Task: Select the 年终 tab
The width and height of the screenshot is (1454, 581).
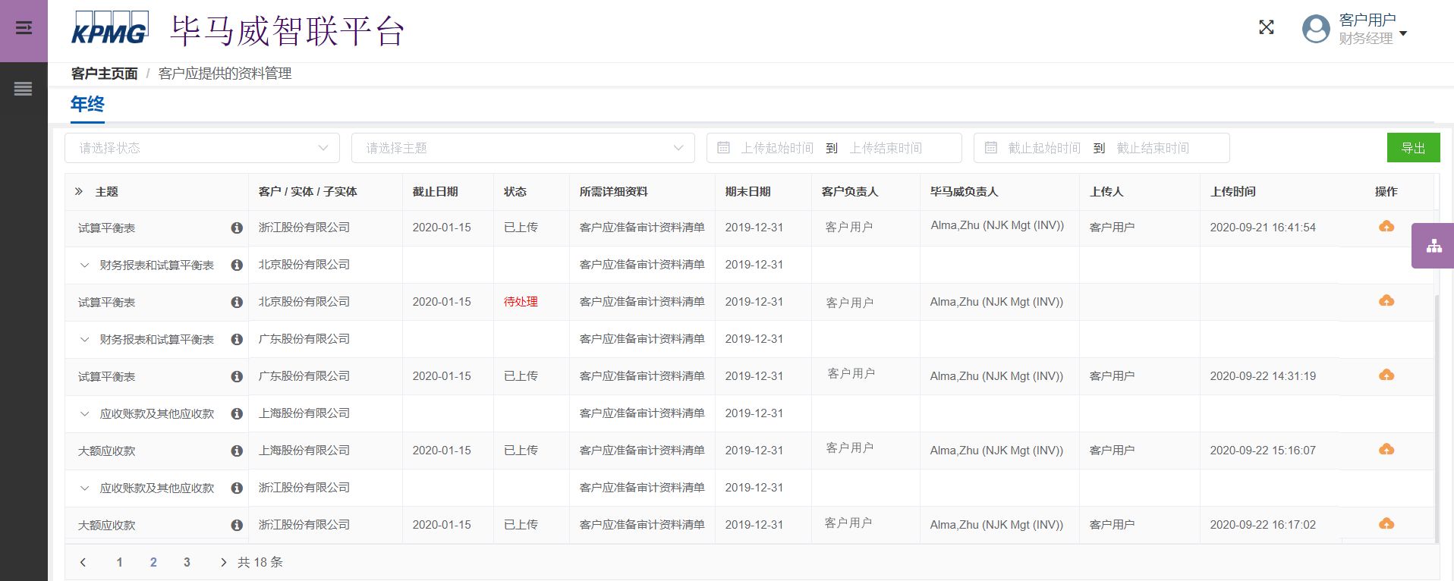Action: tap(87, 104)
